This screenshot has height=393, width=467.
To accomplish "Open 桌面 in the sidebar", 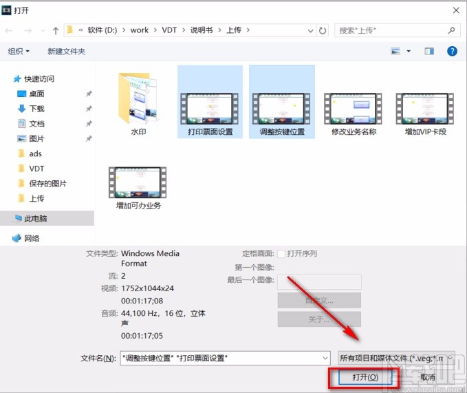I will click(x=36, y=94).
